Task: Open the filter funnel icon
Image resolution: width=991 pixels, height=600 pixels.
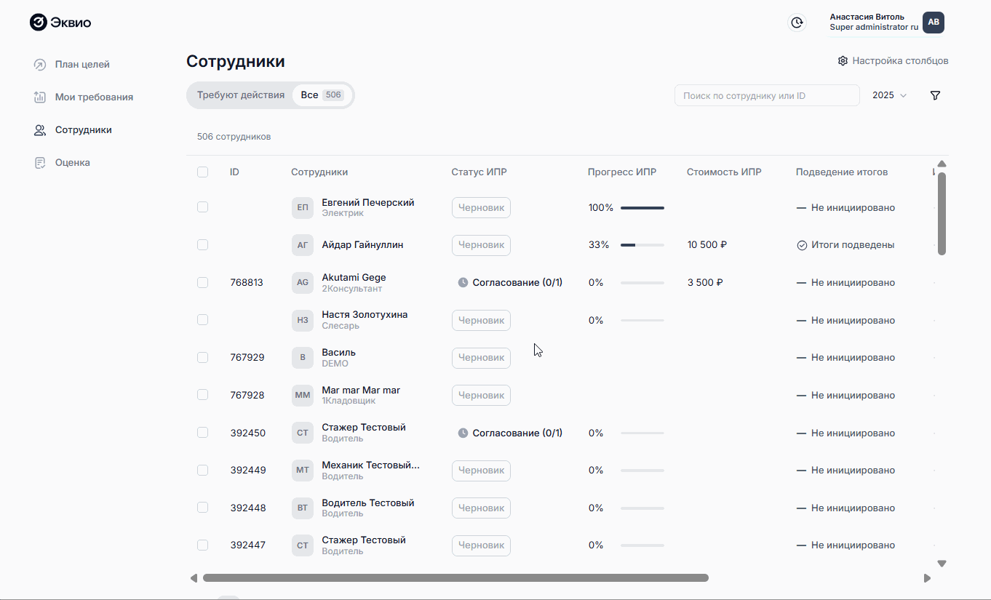Action: pos(935,95)
